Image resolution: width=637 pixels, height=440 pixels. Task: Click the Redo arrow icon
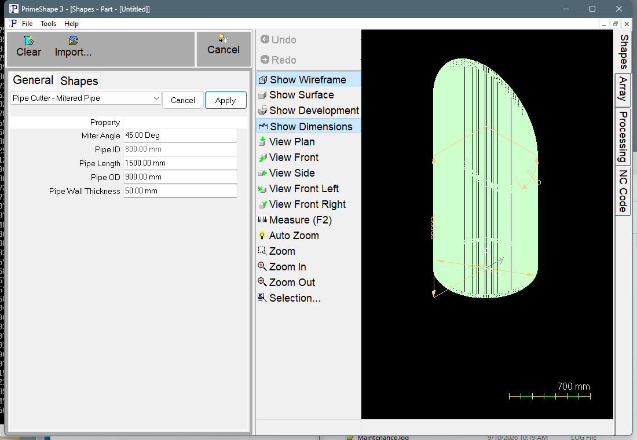pos(265,60)
